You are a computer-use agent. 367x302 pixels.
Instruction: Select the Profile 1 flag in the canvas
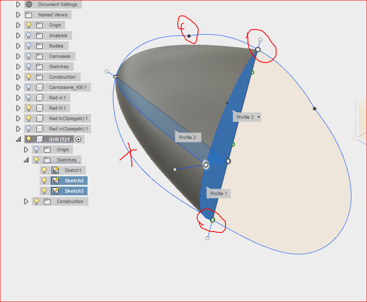click(x=219, y=193)
